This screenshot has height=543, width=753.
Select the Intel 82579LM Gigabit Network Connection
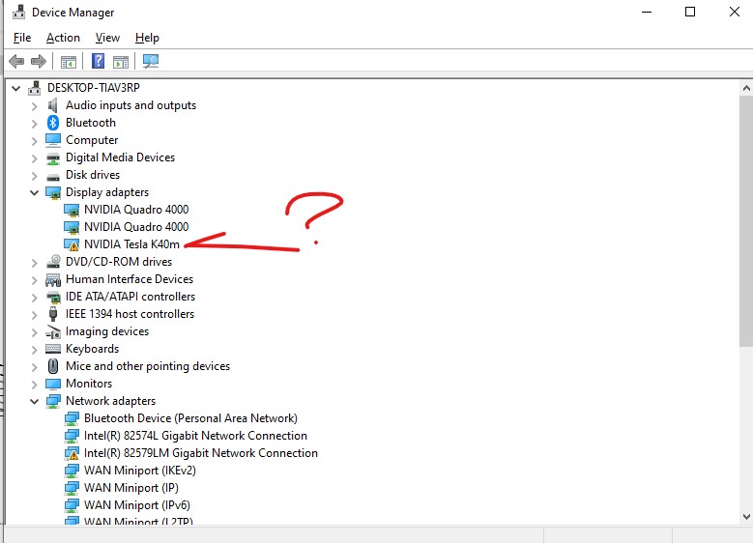pyautogui.click(x=200, y=453)
